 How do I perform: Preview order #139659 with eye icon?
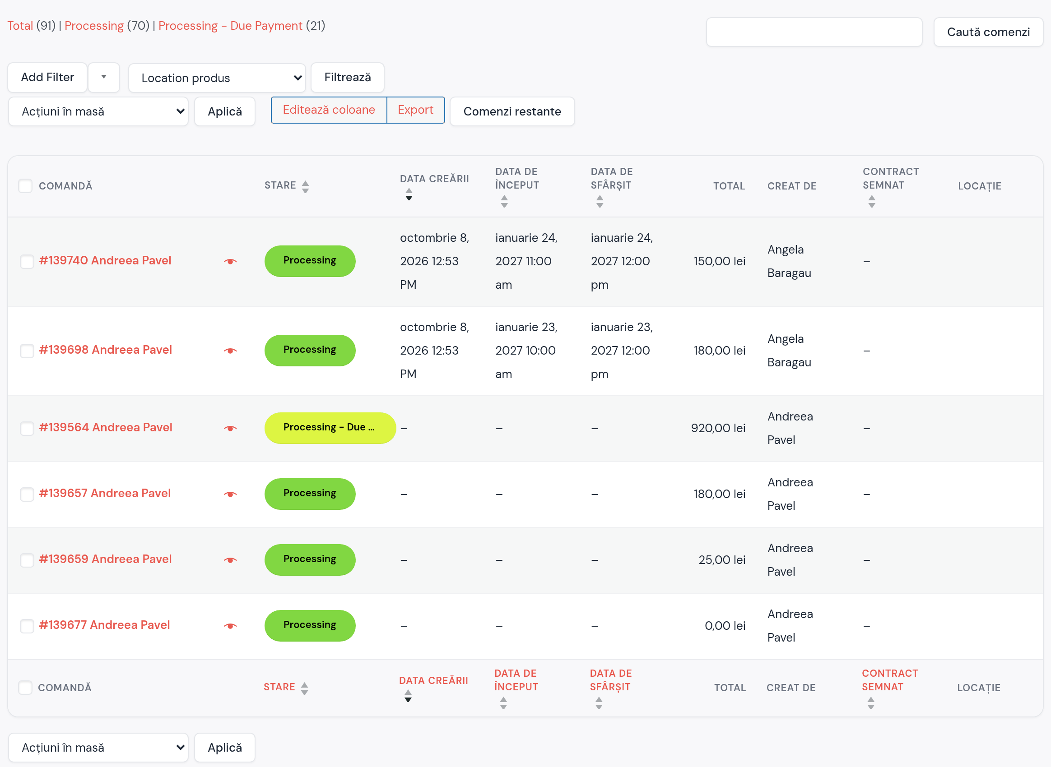tap(230, 560)
